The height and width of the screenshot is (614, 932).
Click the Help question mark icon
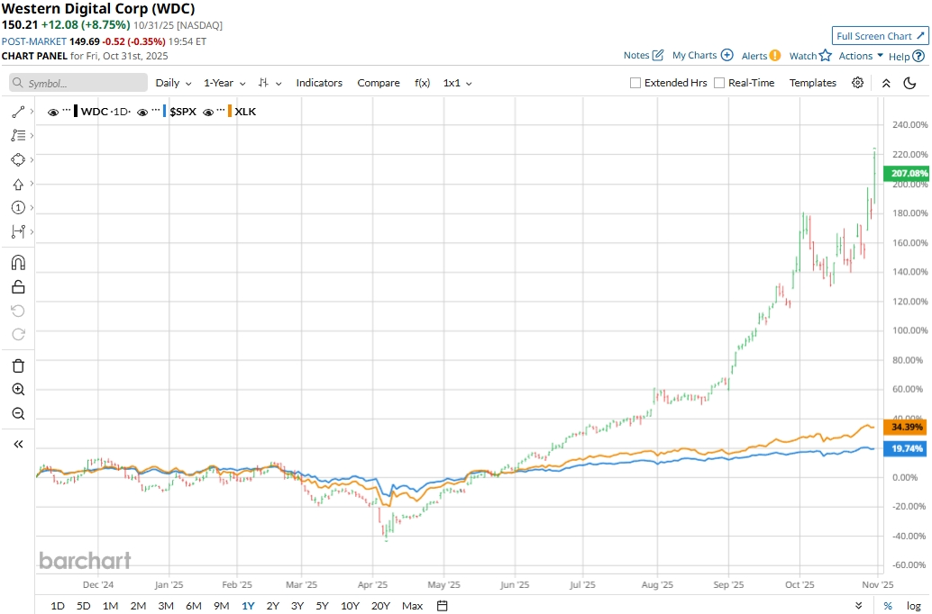pos(918,56)
